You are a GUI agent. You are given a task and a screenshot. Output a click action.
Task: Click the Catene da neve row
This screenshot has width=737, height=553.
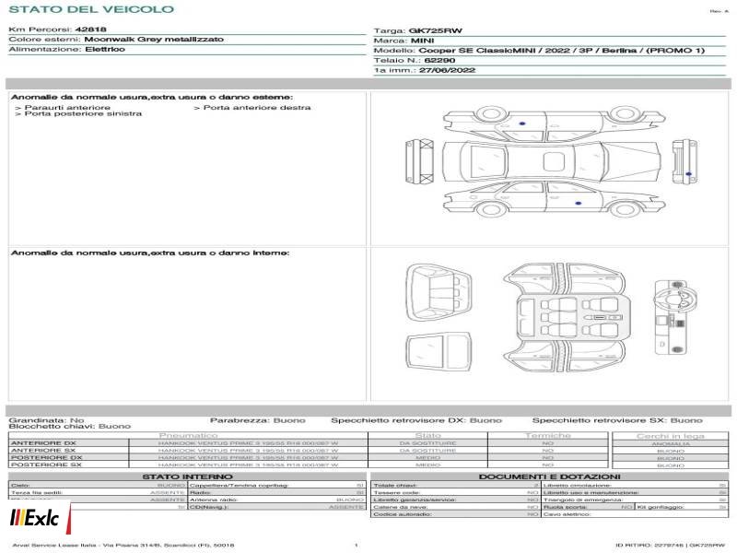click(455, 507)
